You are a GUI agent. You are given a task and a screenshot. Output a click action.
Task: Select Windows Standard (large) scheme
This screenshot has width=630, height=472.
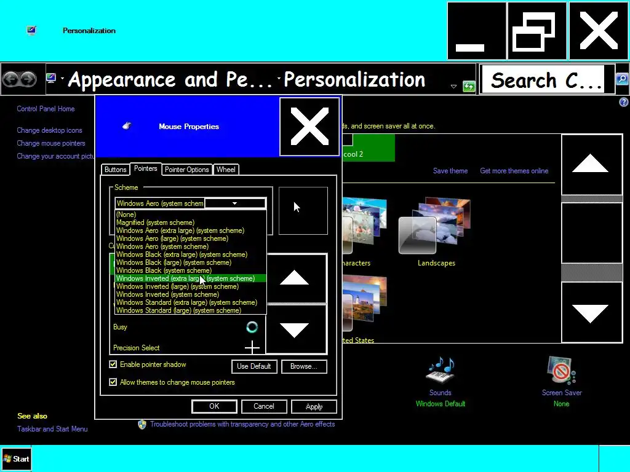[x=191, y=310]
